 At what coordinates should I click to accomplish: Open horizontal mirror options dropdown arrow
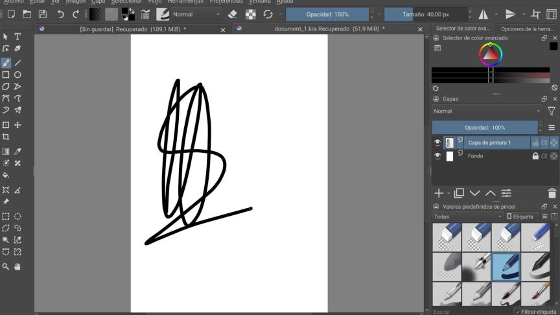496,14
